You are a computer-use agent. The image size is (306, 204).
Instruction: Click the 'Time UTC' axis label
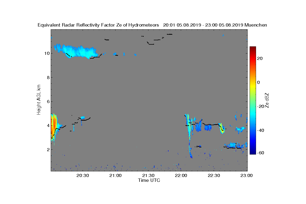[x=149, y=180]
